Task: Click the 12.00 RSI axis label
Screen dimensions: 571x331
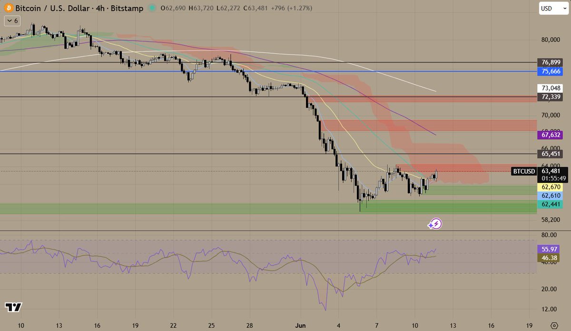Action: 549,309
